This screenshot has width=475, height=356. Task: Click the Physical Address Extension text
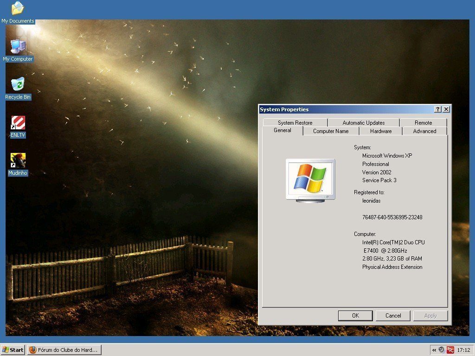pyautogui.click(x=392, y=267)
